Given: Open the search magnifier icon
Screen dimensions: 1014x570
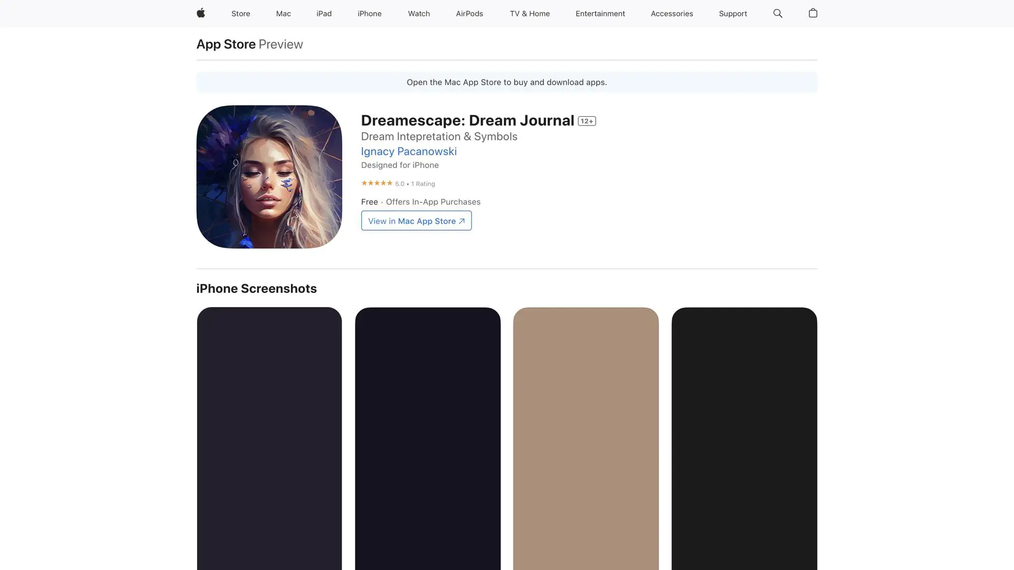Looking at the screenshot, I should (x=777, y=13).
